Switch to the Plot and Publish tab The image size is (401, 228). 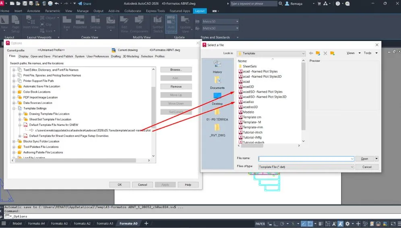click(63, 56)
